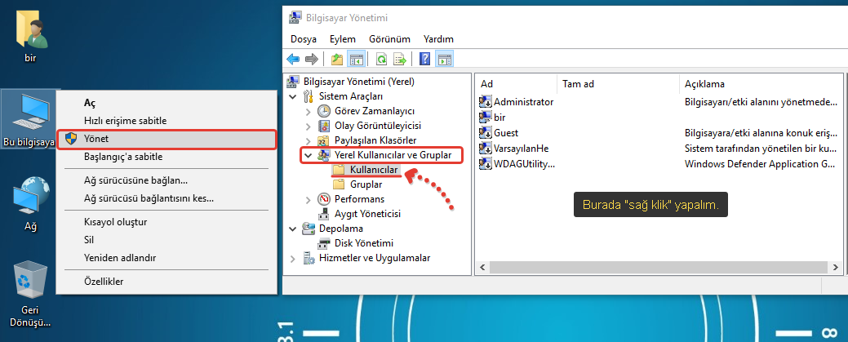Select the Gruplar folder in tree
848x342 pixels.
coord(366,184)
